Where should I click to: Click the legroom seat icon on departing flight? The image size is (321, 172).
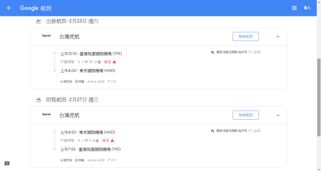[213, 52]
